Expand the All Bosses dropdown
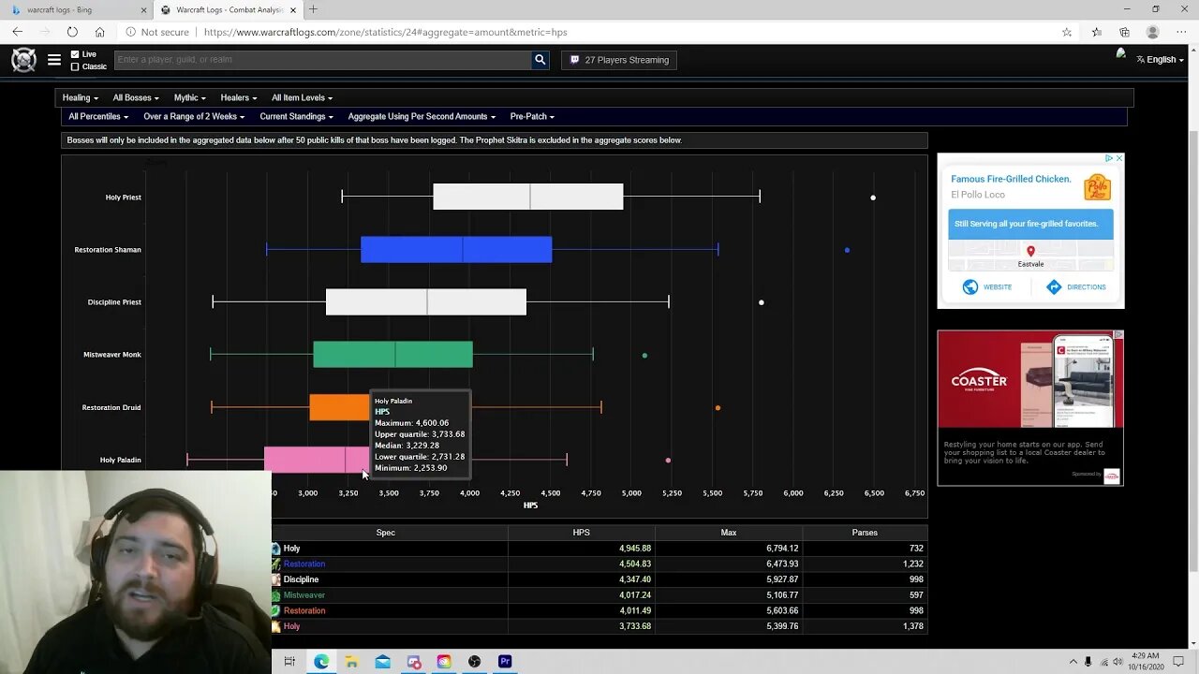 click(x=136, y=97)
